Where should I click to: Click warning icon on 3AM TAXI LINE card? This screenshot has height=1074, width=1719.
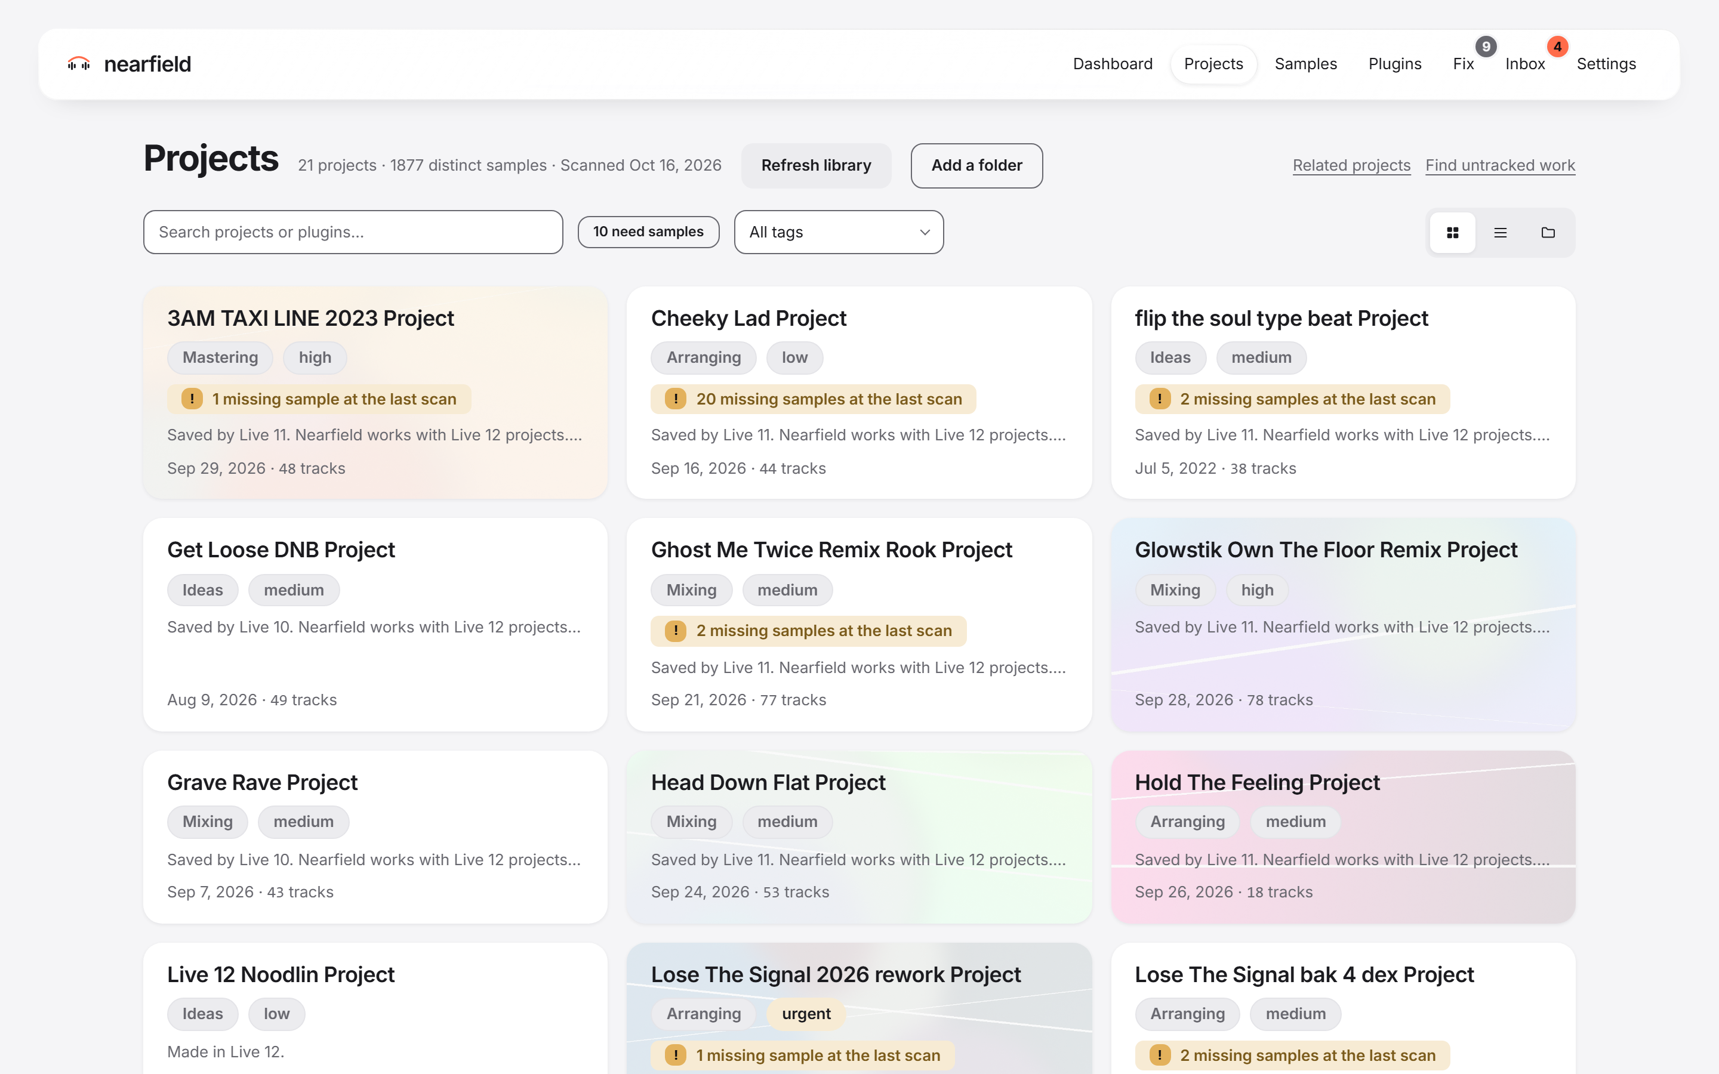(x=192, y=399)
